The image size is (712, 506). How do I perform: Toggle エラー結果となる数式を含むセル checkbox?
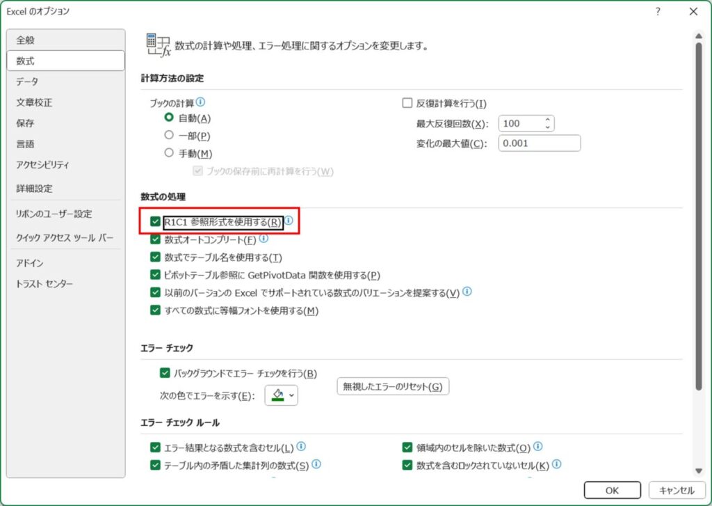(155, 448)
